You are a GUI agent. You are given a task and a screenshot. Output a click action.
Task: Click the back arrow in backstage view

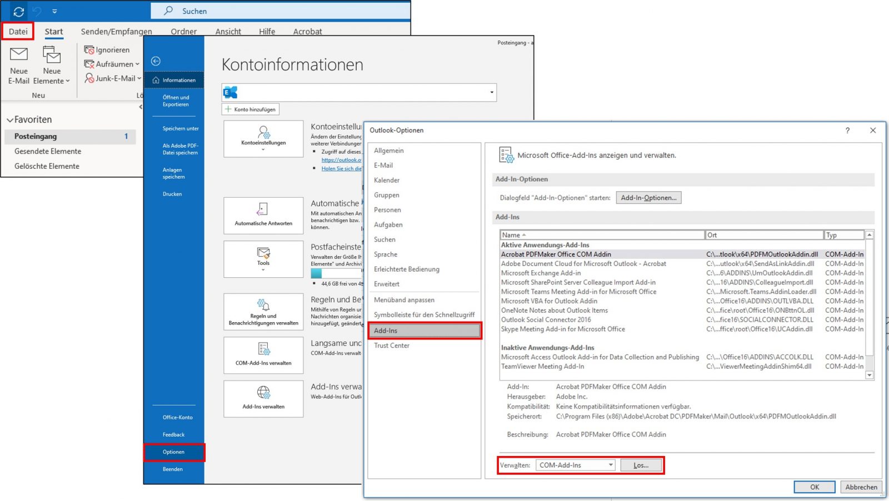pos(156,61)
